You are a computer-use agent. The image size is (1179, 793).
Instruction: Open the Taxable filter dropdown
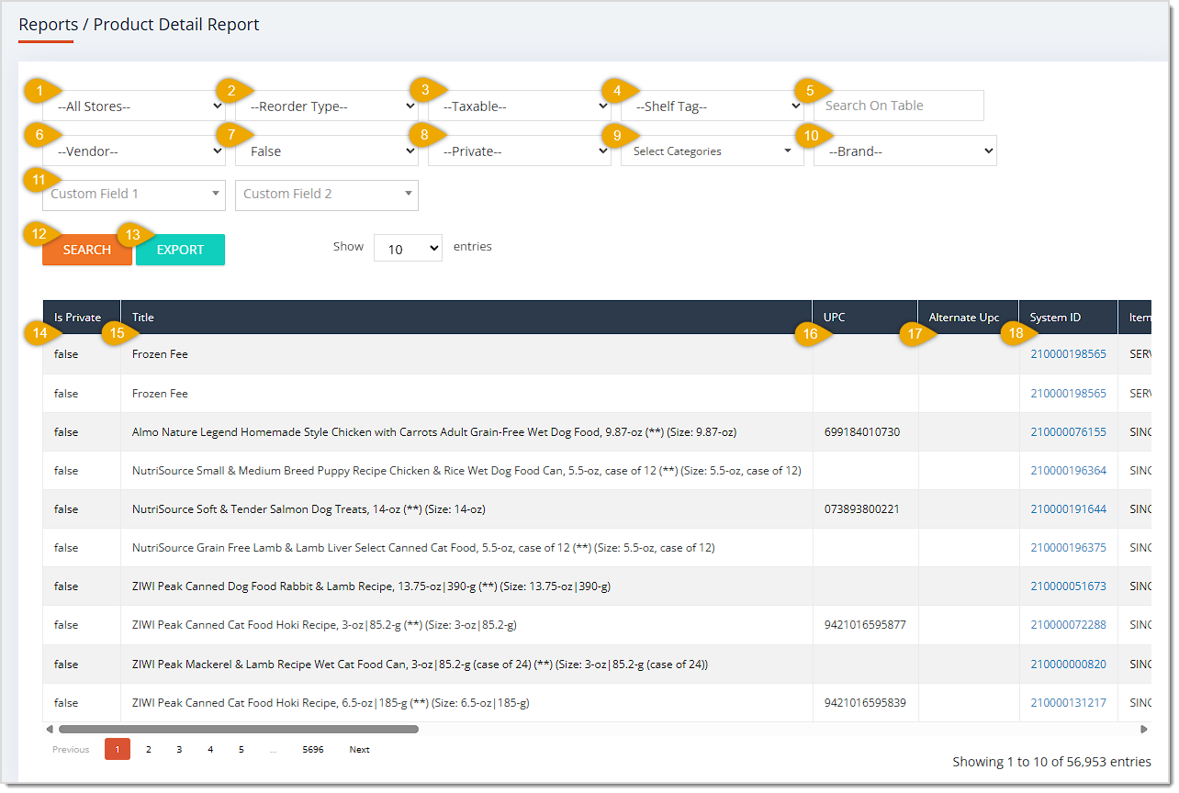[x=520, y=106]
